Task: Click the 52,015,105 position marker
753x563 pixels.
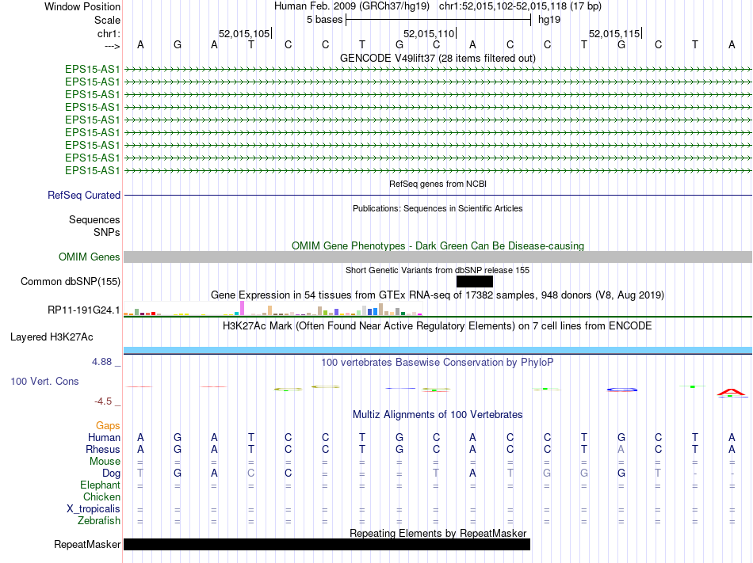Action: coord(244,33)
